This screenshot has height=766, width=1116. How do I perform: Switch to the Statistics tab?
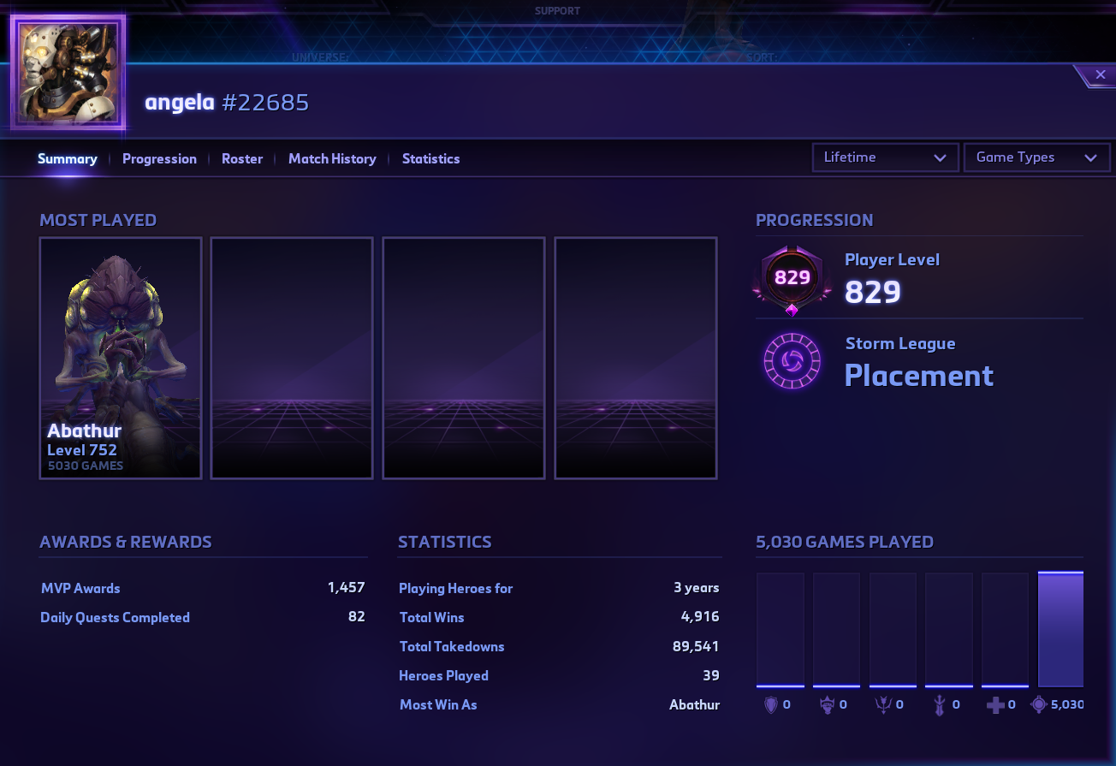pos(430,158)
